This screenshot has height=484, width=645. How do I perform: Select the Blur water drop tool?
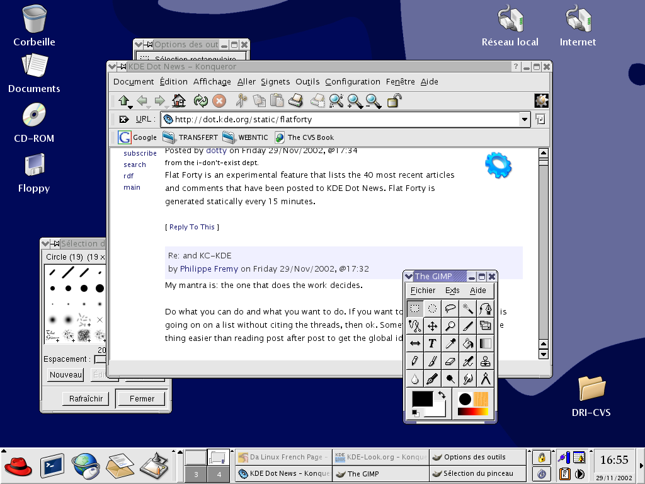414,379
